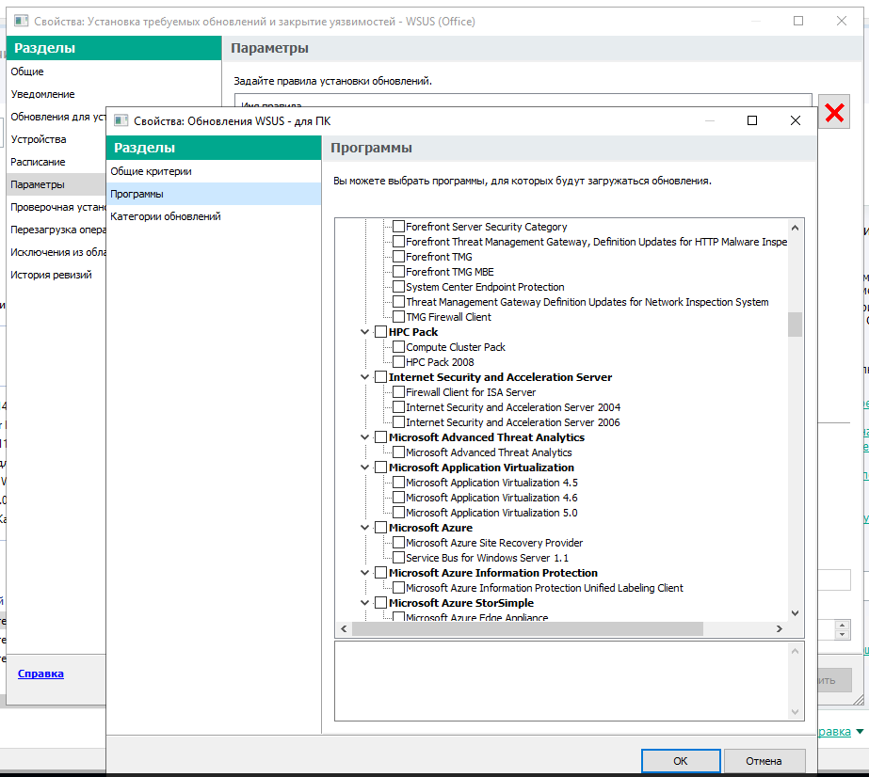Collapse the Microsoft Azure tree node
The width and height of the screenshot is (869, 777).
(365, 528)
